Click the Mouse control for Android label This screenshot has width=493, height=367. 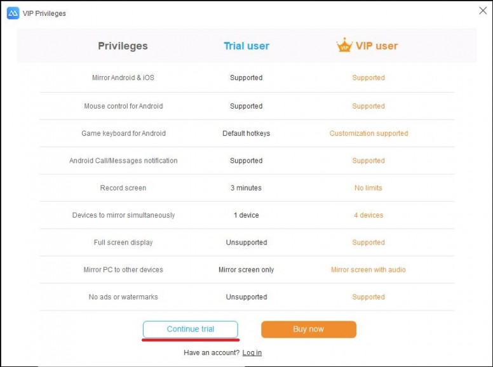[123, 106]
